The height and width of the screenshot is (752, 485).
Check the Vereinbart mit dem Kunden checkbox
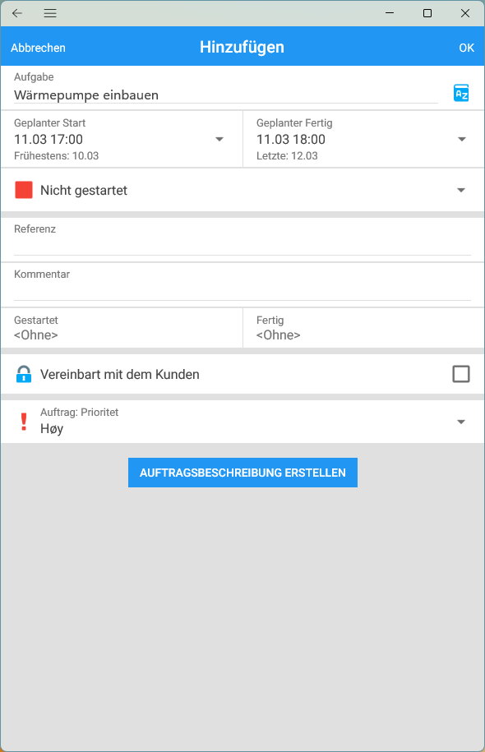pyautogui.click(x=461, y=374)
